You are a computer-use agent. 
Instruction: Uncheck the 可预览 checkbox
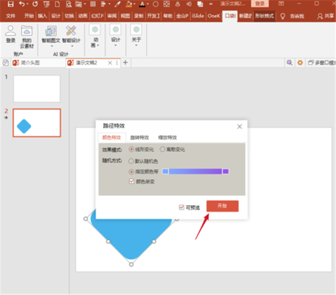coord(181,207)
